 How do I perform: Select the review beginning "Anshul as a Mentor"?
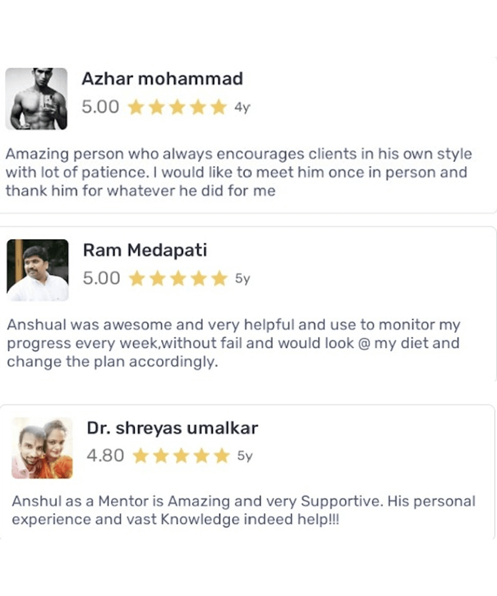click(244, 510)
